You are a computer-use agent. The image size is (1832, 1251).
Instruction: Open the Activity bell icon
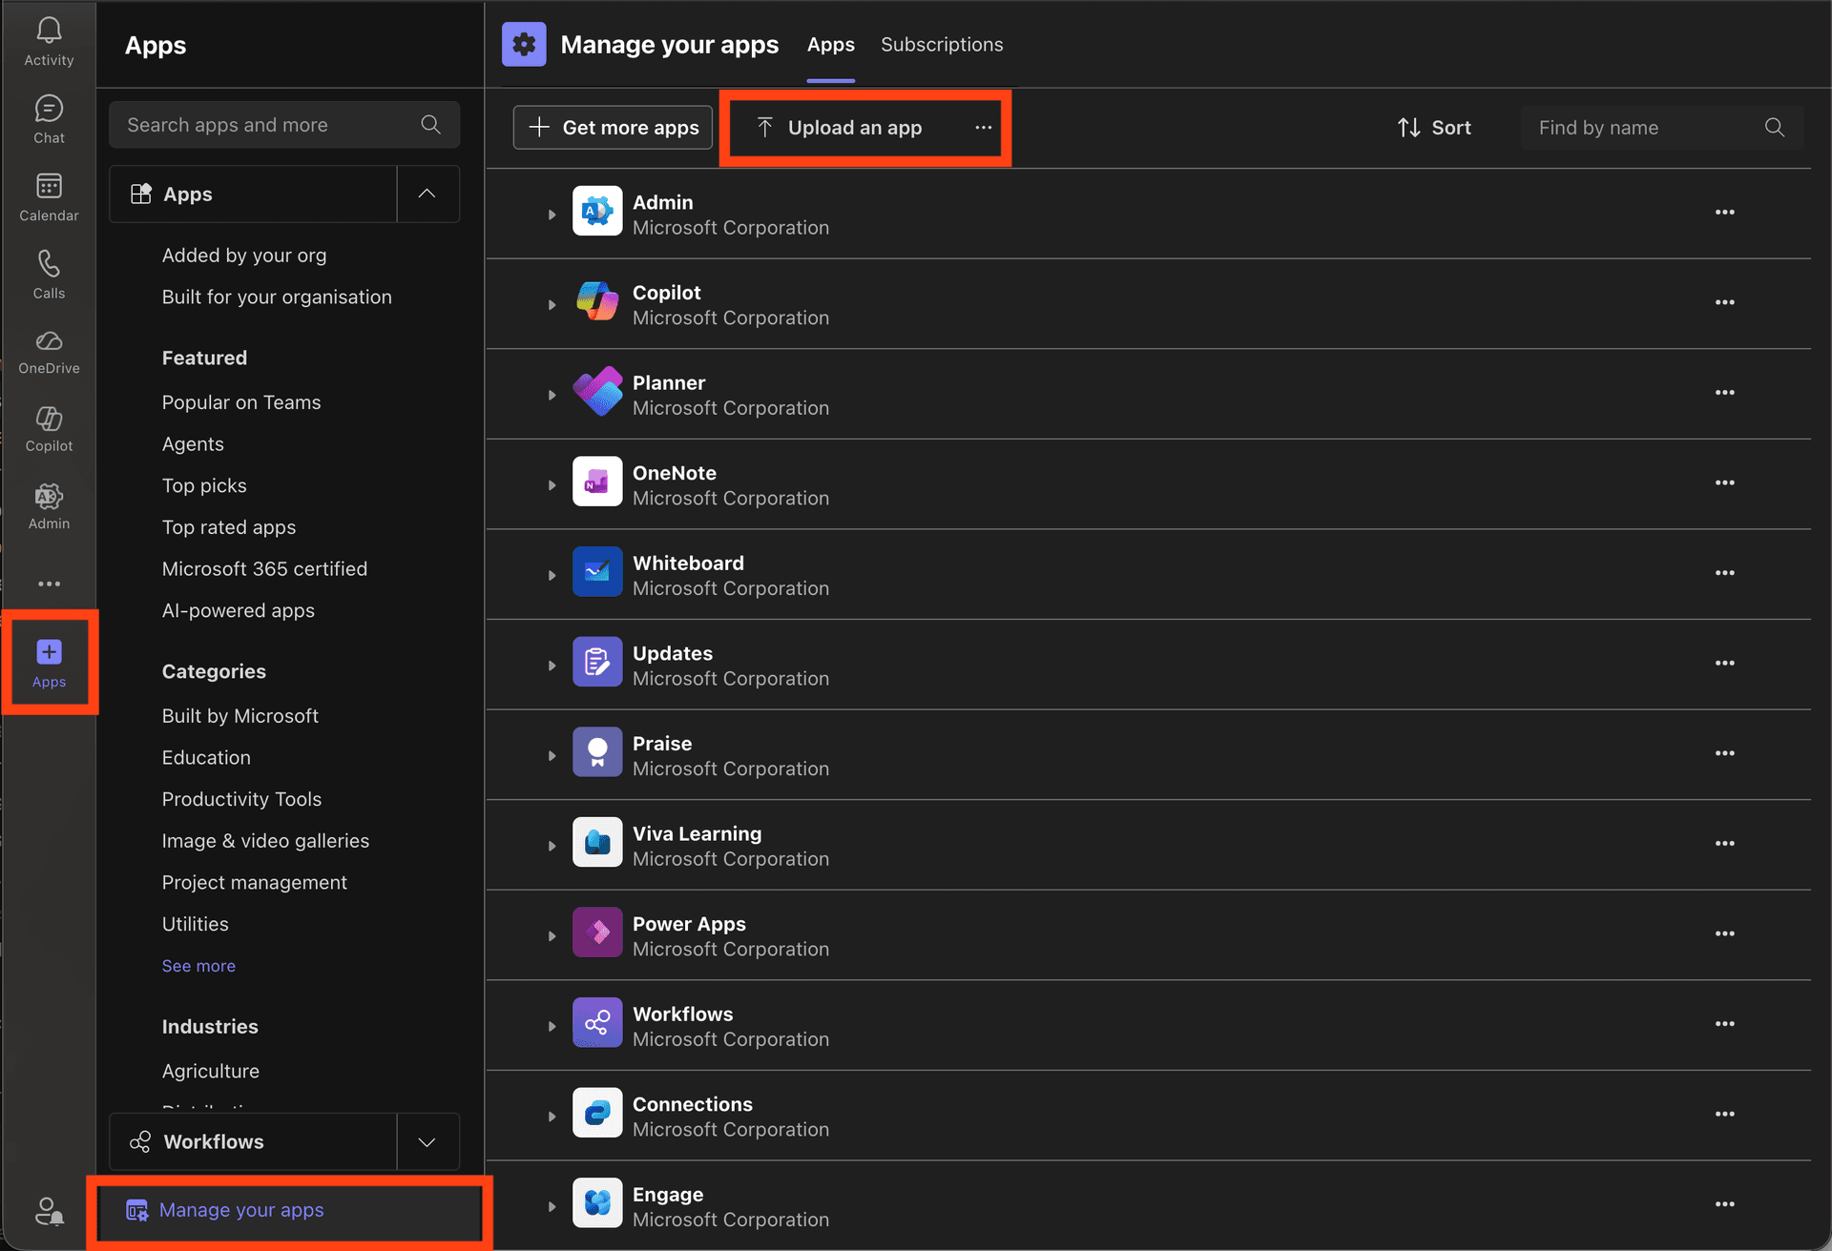tap(49, 31)
